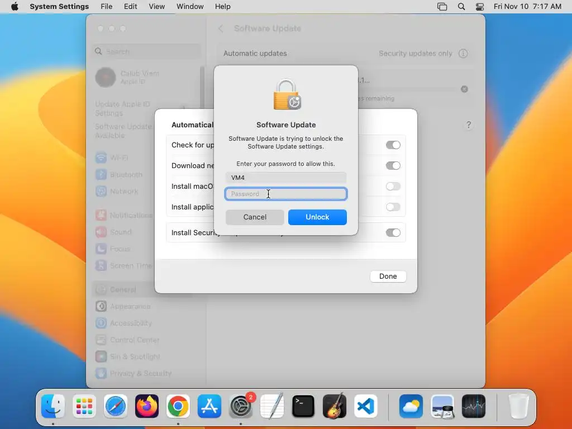Image resolution: width=572 pixels, height=429 pixels.
Task: Open the Window menu
Action: pyautogui.click(x=190, y=7)
